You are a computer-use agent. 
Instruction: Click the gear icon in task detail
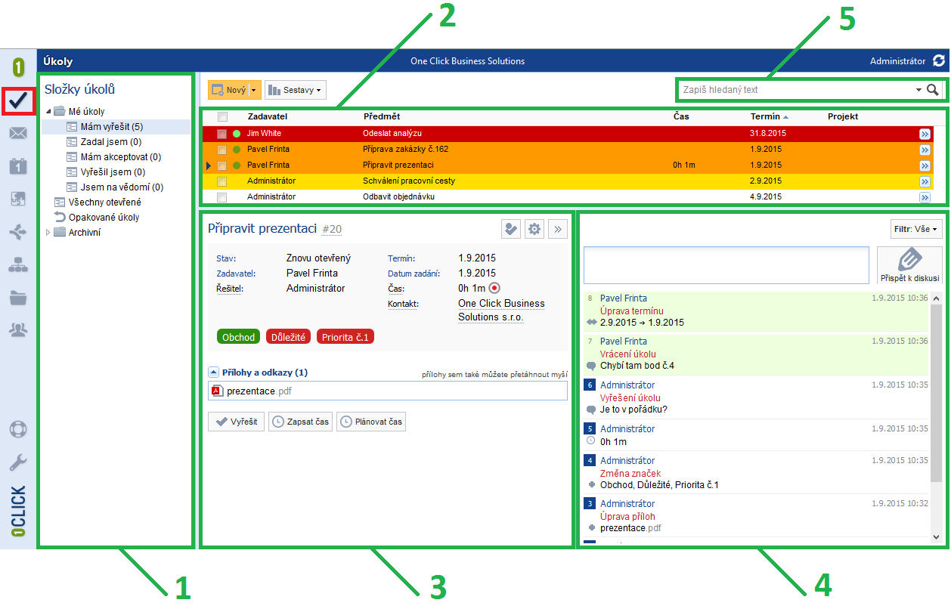(x=534, y=229)
